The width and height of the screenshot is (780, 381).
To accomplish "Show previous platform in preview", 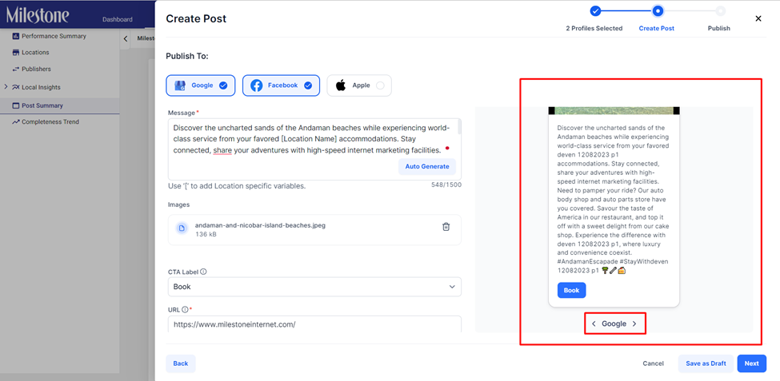I will point(594,323).
